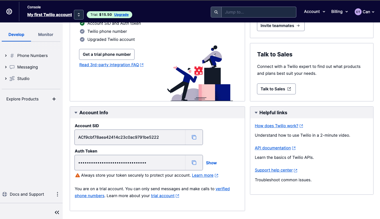Focus the Jump to search field
Viewport: 380px width, 219px height.
[259, 12]
